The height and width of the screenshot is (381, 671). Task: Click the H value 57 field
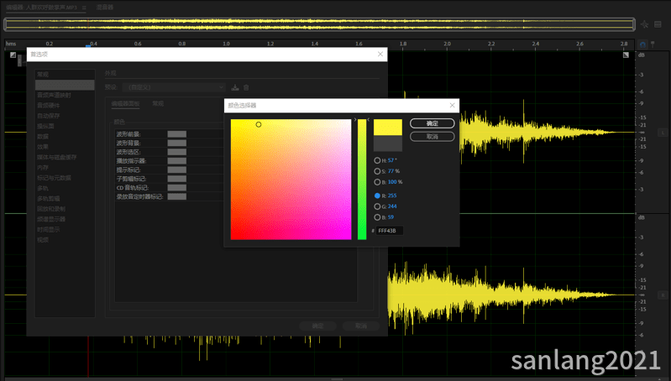coord(391,160)
